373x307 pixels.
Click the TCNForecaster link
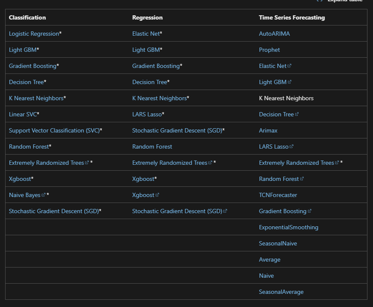coord(278,195)
